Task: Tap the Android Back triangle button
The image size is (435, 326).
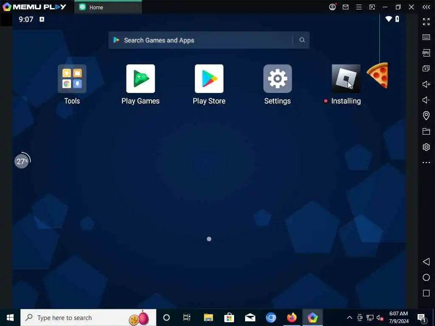Action: click(x=426, y=261)
